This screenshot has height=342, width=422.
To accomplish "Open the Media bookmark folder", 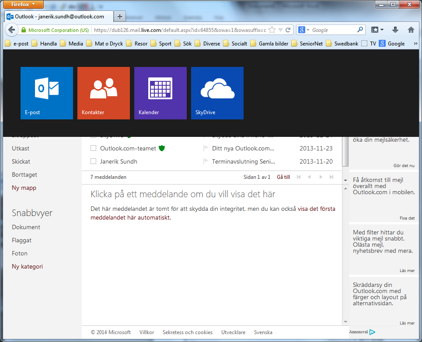I will click(71, 44).
